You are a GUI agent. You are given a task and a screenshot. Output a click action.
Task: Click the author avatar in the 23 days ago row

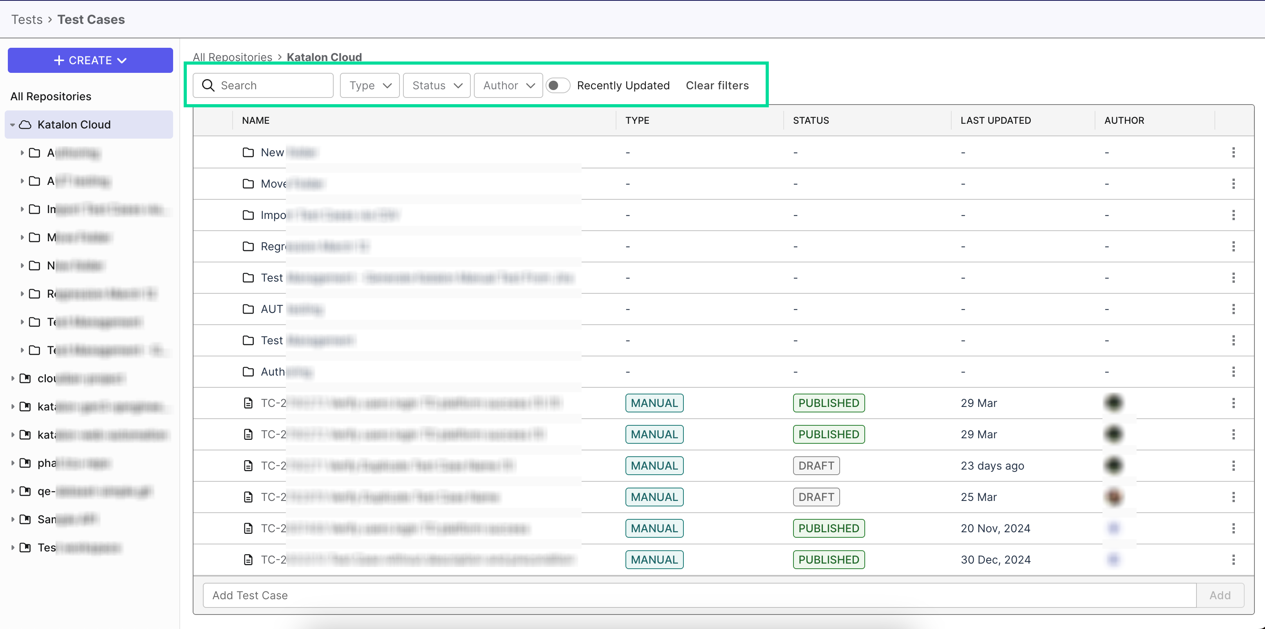(x=1114, y=466)
